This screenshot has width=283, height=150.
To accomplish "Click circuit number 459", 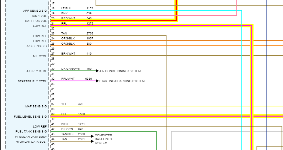I will pyautogui.click(x=89, y=69).
